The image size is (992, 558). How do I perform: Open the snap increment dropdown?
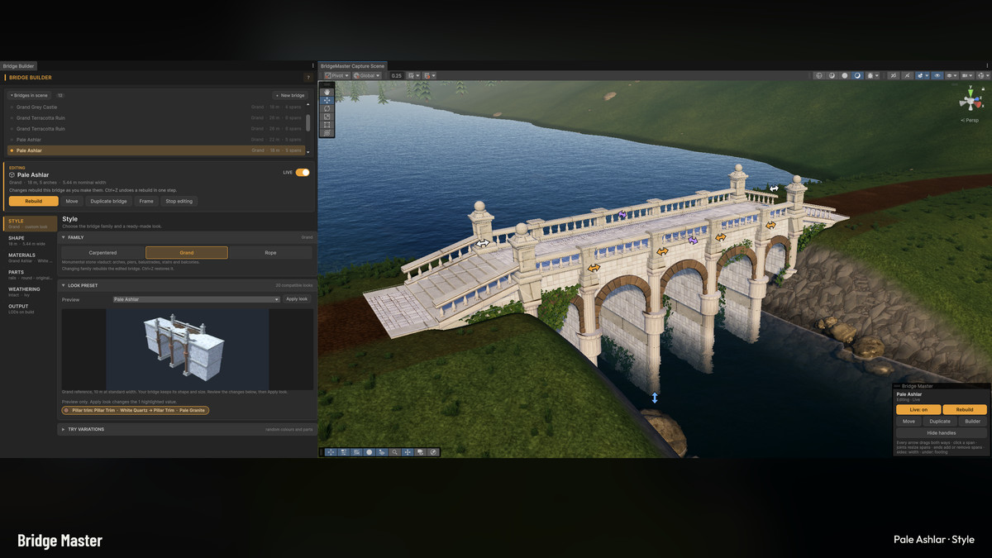coord(429,75)
